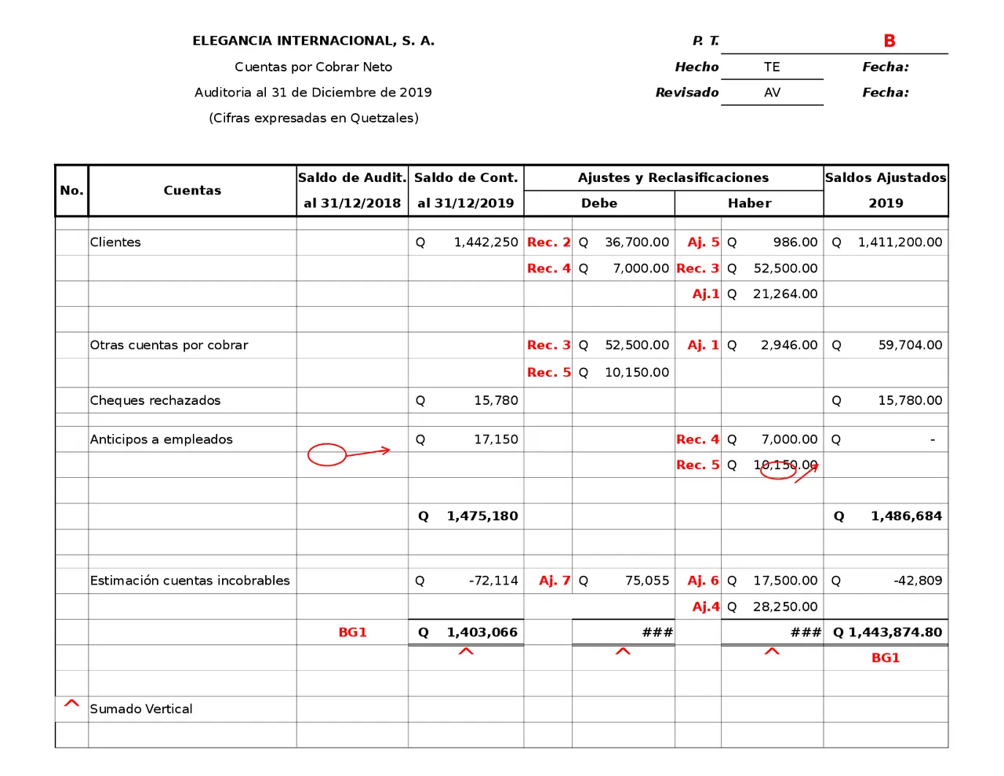Click the red 'B' reference mark
Image resolution: width=1004 pixels, height=776 pixels.
[889, 41]
